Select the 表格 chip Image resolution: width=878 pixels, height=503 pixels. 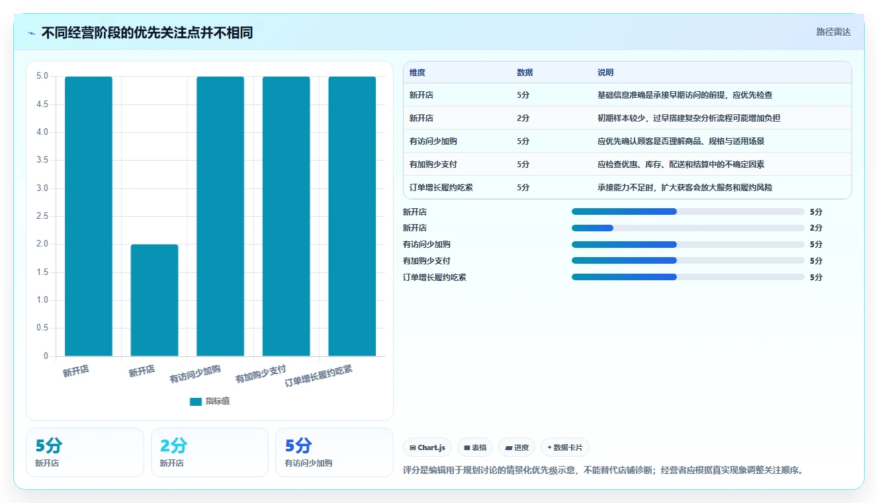[475, 447]
